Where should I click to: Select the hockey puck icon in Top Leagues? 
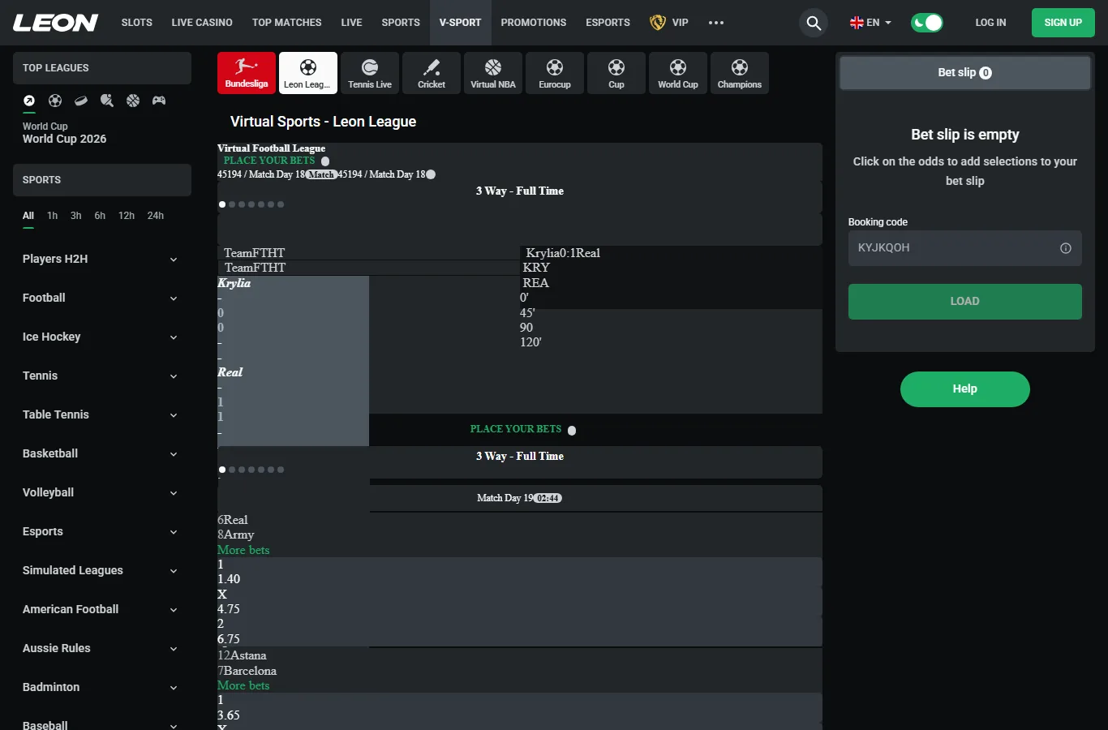click(81, 101)
